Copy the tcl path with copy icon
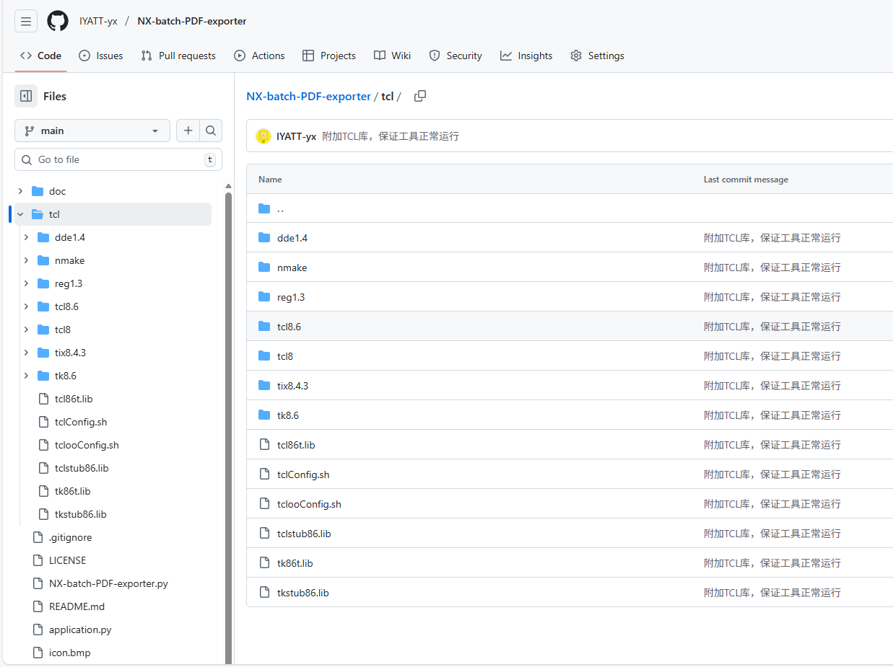893x667 pixels. coord(420,96)
